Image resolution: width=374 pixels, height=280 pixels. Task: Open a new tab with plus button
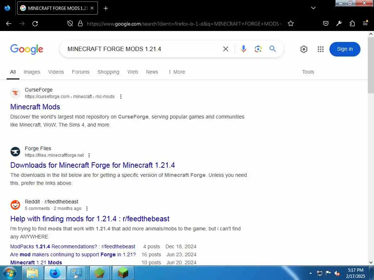(x=106, y=8)
